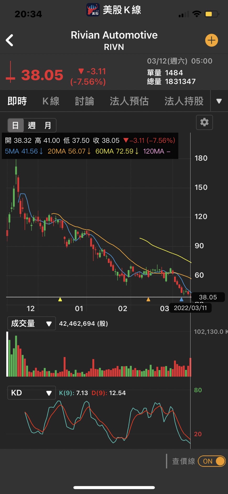This screenshot has width=228, height=494.
Task: Tap the 5MA 41.56 value
Action: click(x=24, y=151)
